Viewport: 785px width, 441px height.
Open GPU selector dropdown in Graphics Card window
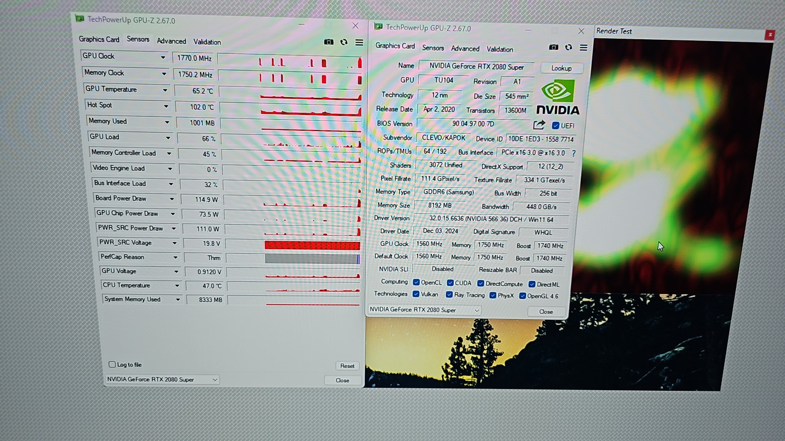(x=424, y=310)
